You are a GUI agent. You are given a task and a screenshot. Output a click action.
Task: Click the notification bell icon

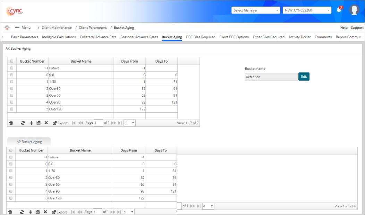pos(339,10)
